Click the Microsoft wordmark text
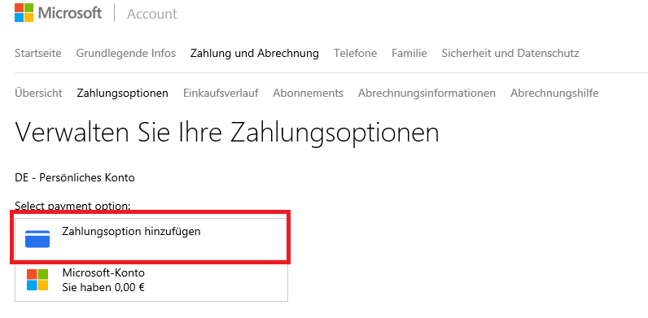Screen dimensions: 648x318 [70, 13]
